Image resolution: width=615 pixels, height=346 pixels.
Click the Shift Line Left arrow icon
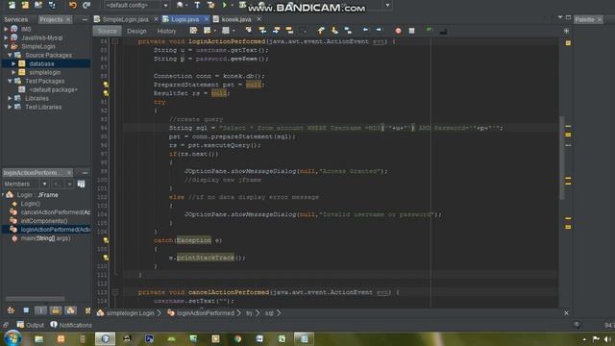(365, 31)
